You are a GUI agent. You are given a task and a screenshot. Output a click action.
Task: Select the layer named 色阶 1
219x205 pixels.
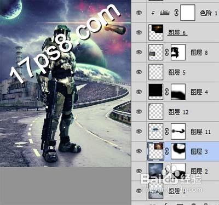tap(209, 13)
